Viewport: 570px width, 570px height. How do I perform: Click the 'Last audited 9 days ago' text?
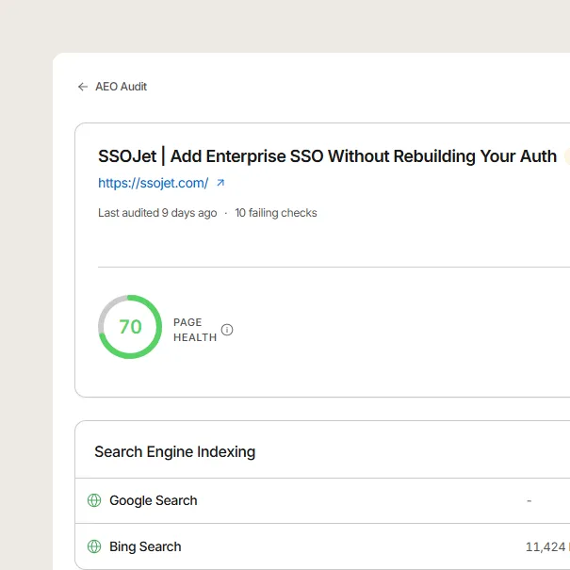pyautogui.click(x=157, y=213)
